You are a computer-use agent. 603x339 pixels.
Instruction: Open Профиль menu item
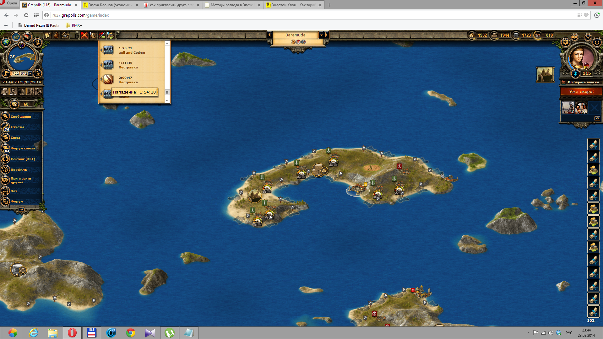point(21,169)
